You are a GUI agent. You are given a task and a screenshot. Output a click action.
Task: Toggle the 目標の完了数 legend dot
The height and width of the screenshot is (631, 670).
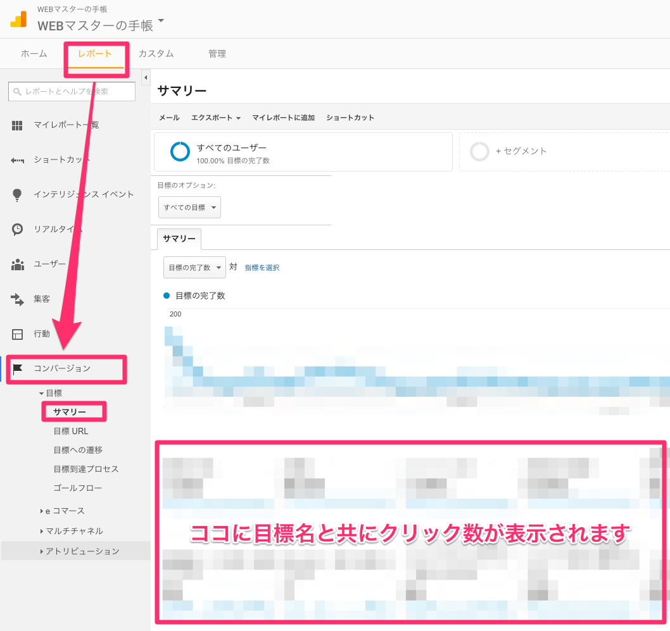[166, 295]
